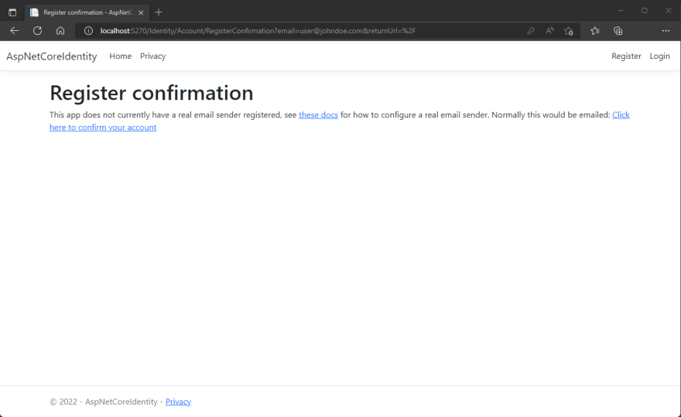Screen dimensions: 681x417
Task: Click the 'Register confirmation' heading
Action: (152, 93)
